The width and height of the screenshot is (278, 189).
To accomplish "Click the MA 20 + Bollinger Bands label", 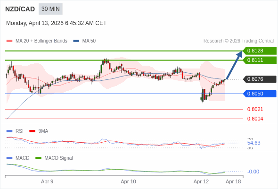I will (x=41, y=41).
